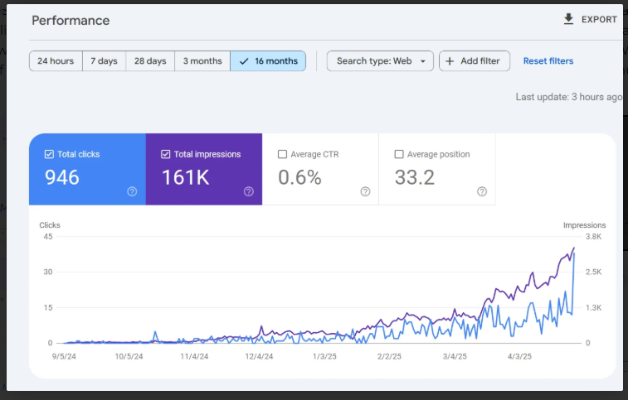The image size is (628, 400).
Task: Uncheck the Total clicks checkbox
Action: [x=49, y=154]
